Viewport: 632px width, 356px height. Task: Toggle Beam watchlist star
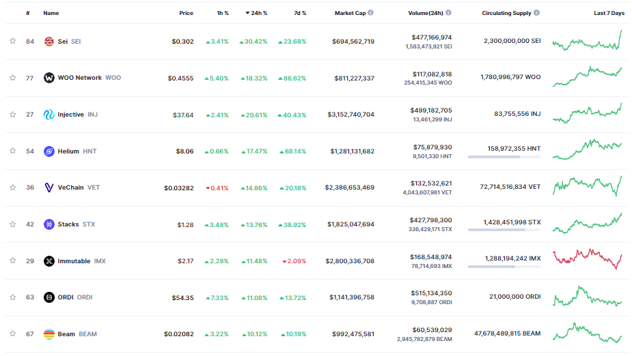pyautogui.click(x=12, y=333)
